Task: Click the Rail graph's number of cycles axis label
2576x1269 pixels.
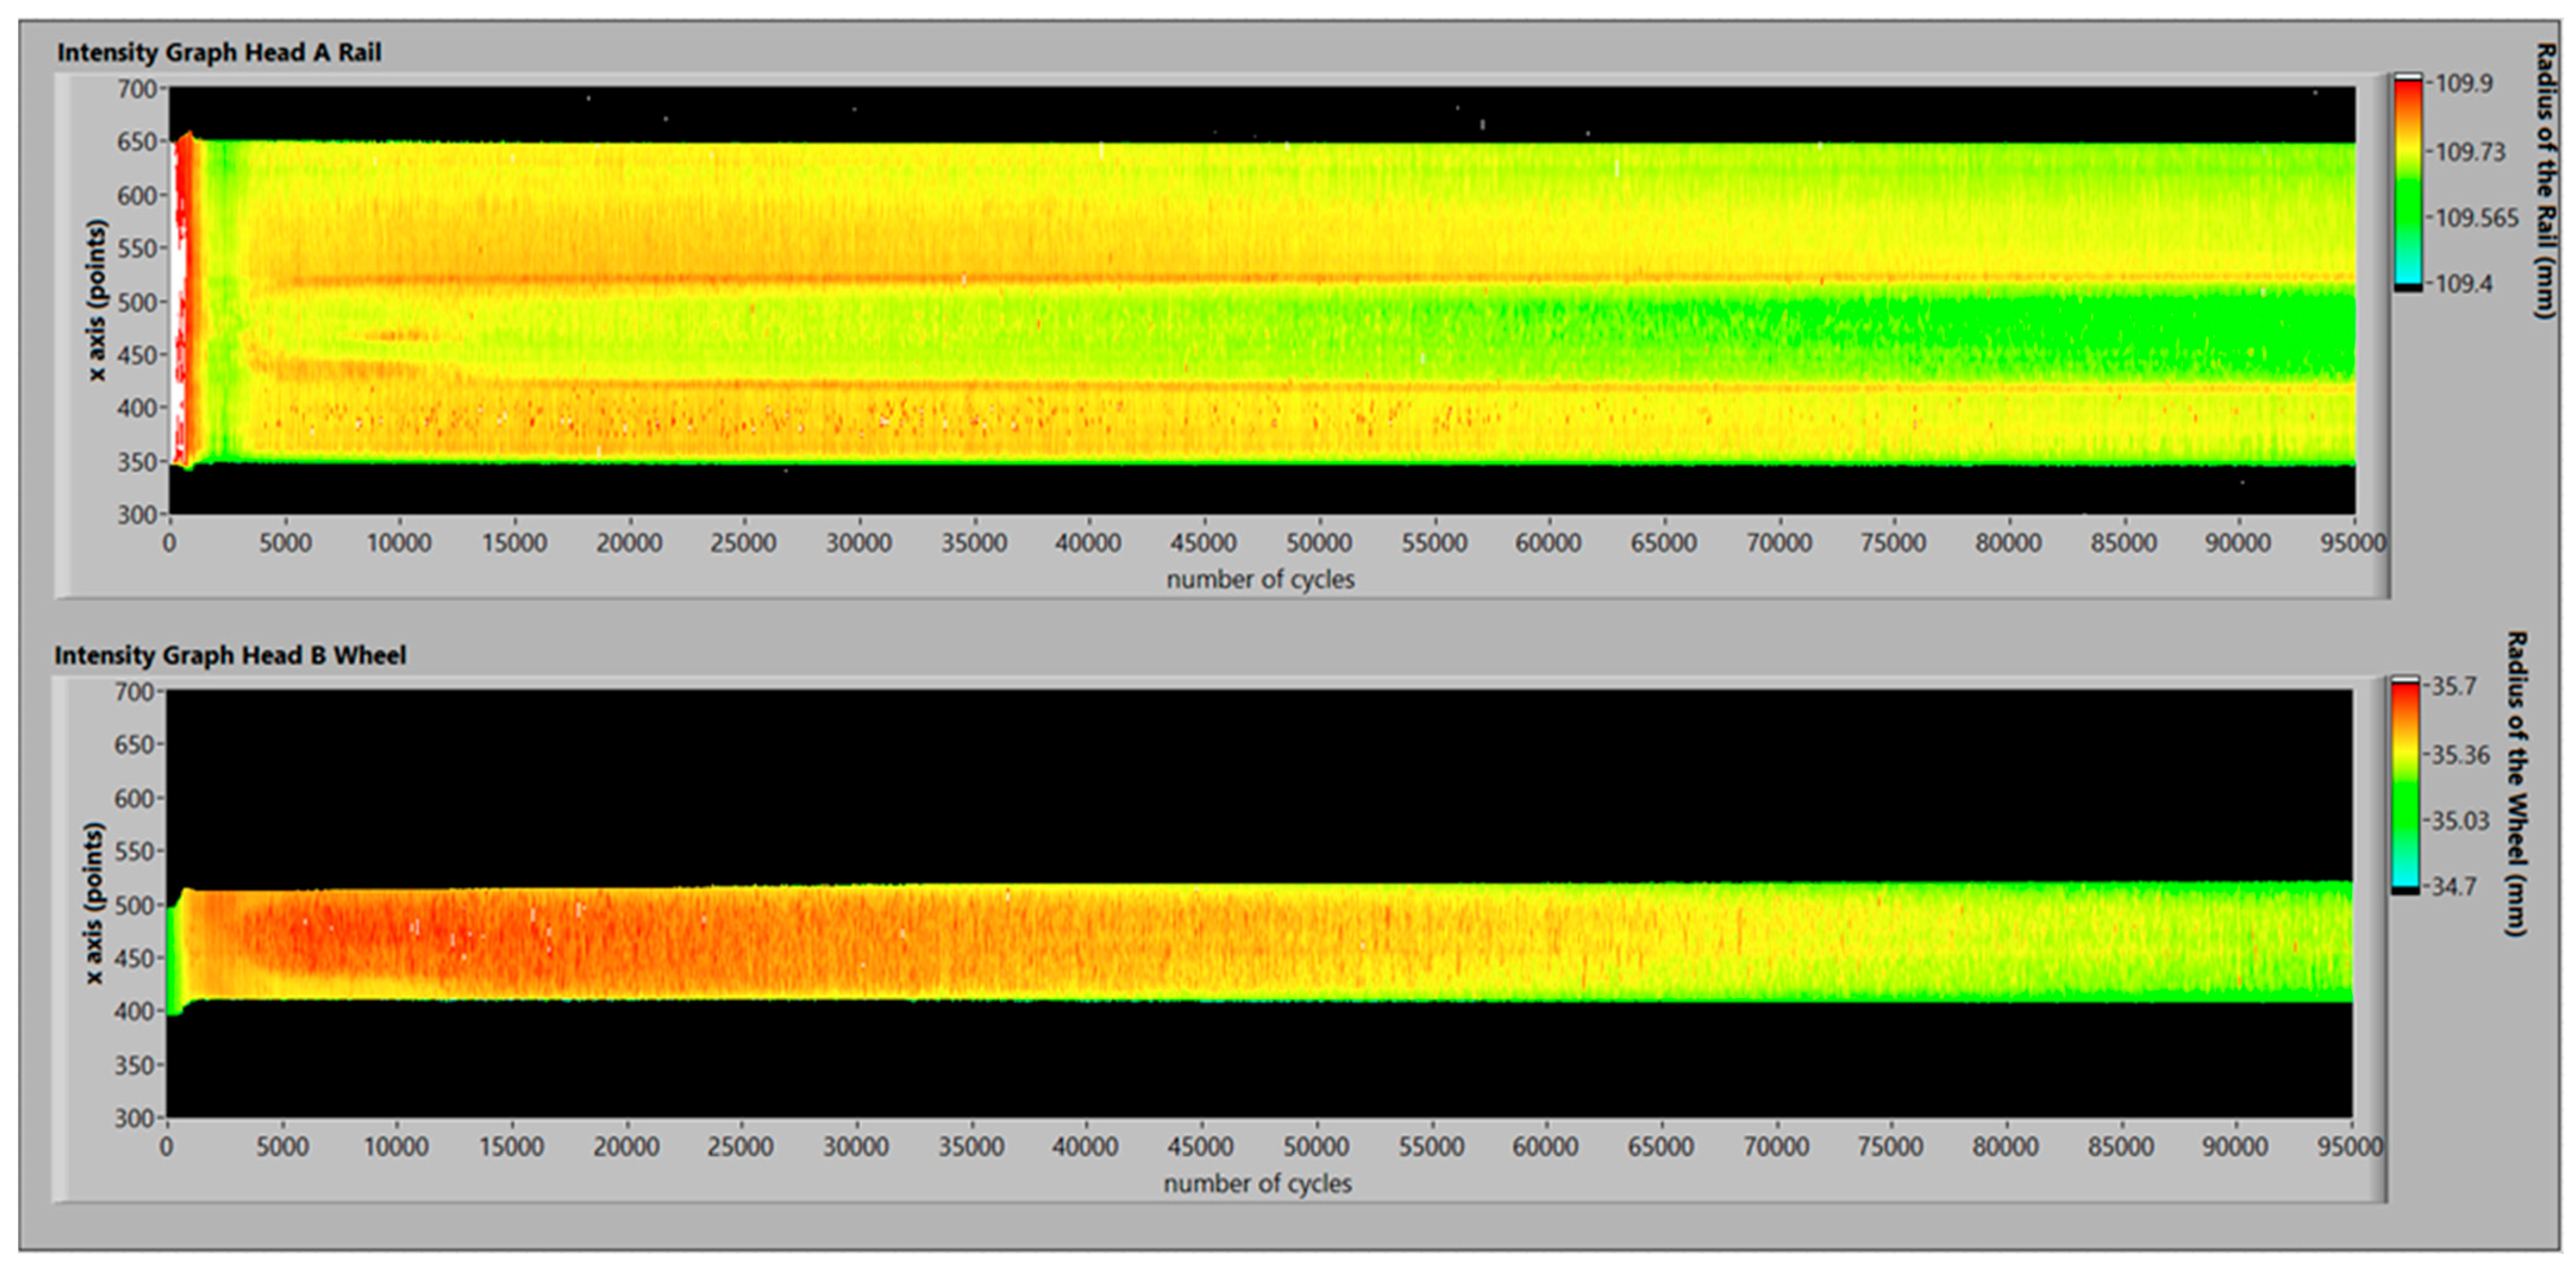Action: [x=1260, y=580]
